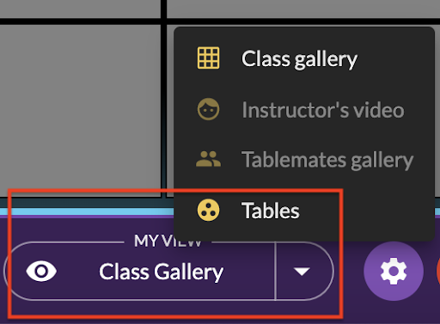
Task: Click the partially visible red button at right edge
Action: click(438, 271)
